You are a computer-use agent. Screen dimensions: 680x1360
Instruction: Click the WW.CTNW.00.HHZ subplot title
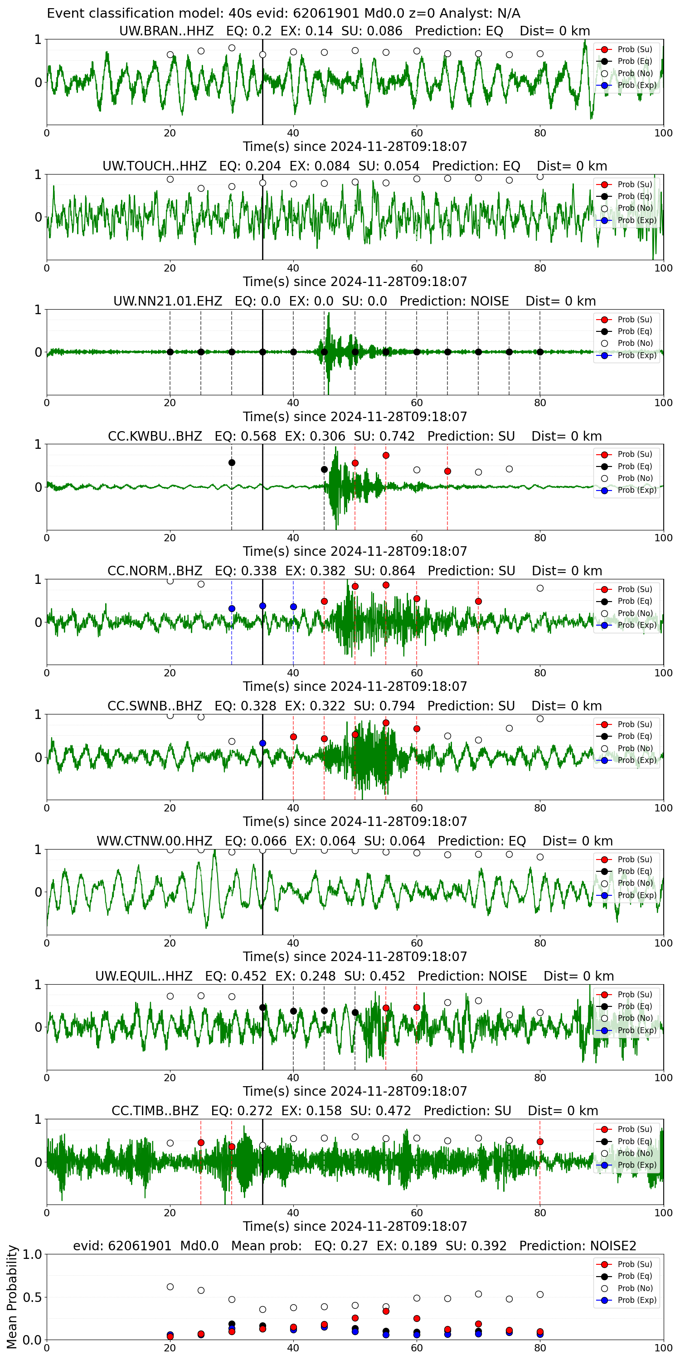pyautogui.click(x=355, y=841)
